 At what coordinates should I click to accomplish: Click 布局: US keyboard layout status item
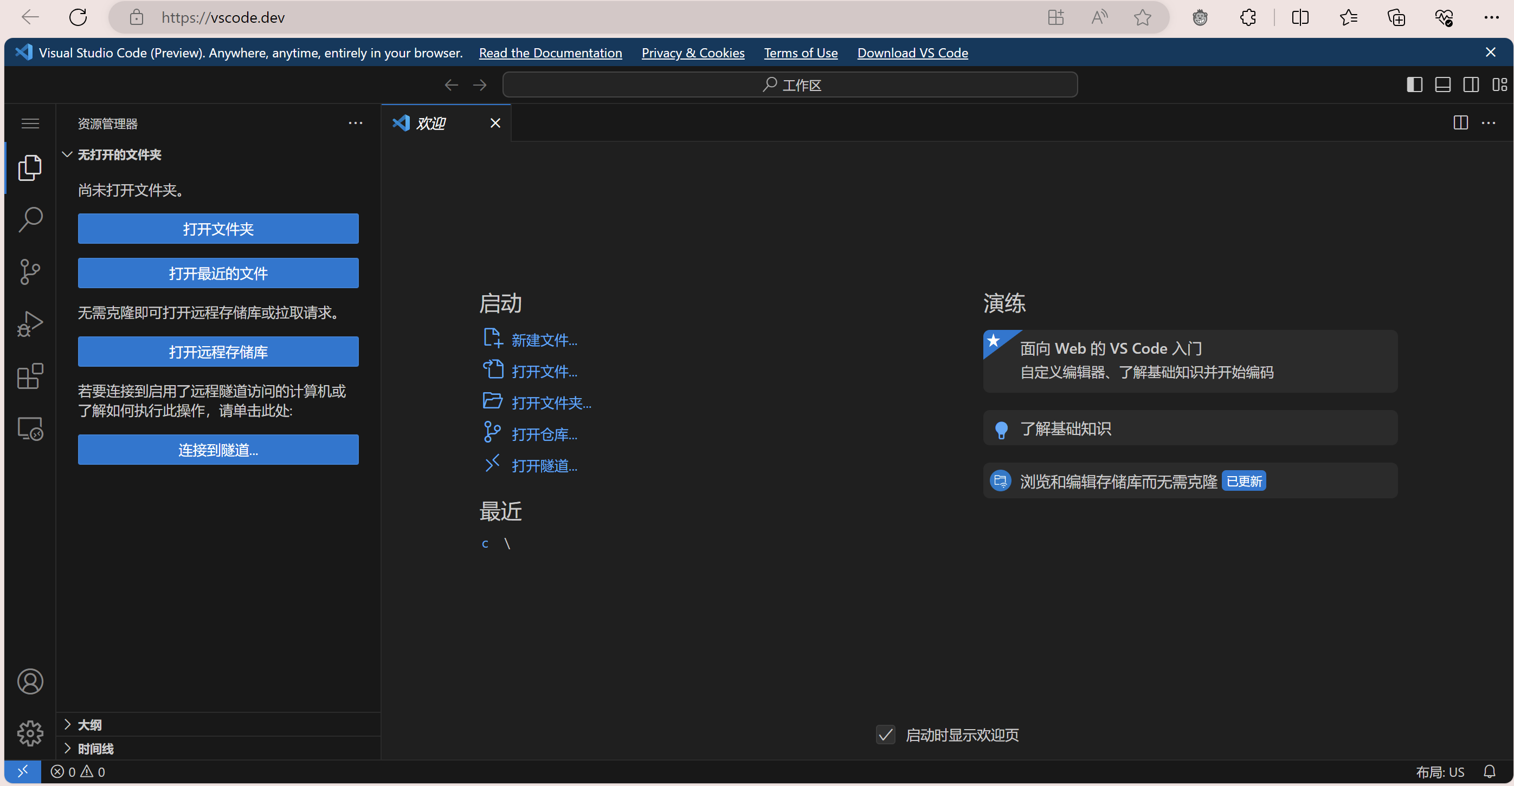click(1439, 771)
